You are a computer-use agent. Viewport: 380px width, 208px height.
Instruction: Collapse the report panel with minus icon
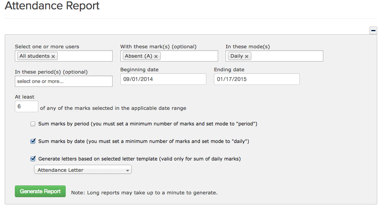tap(373, 30)
